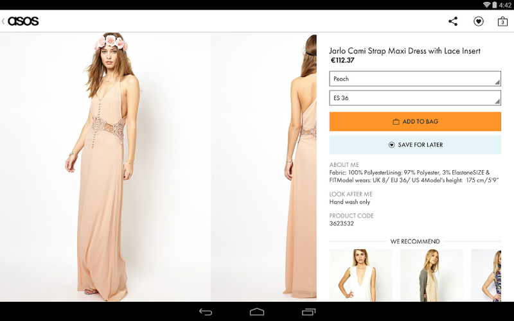View back image of the maxi dress
The height and width of the screenshot is (321, 514).
[x=264, y=167]
